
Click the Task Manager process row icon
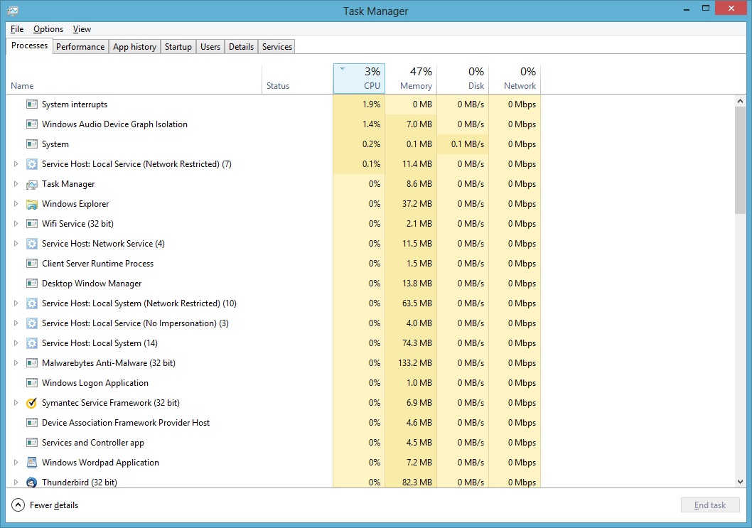coord(32,184)
